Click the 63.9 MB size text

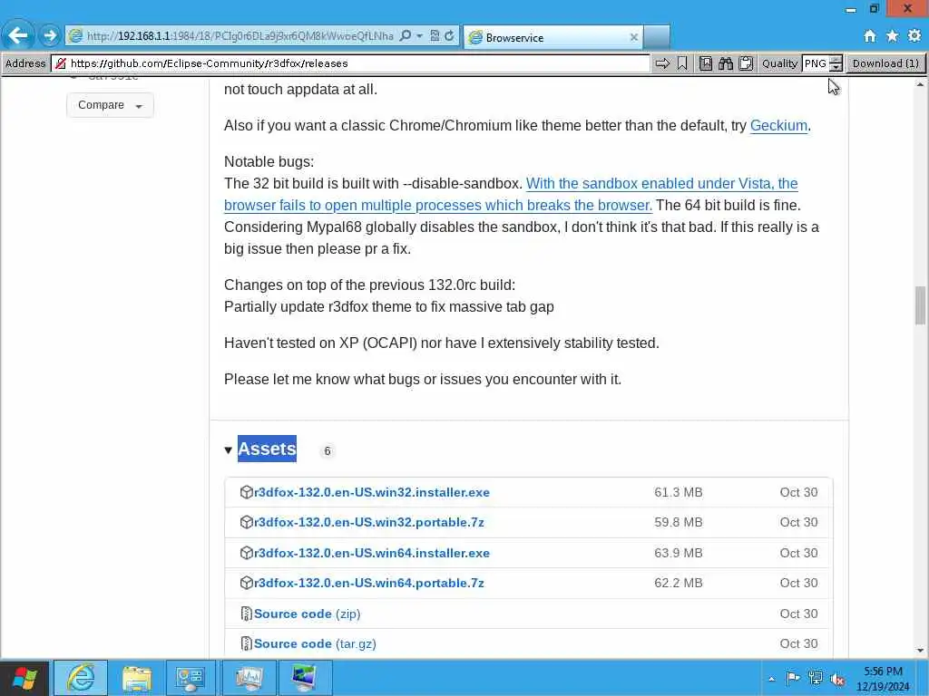(x=679, y=553)
